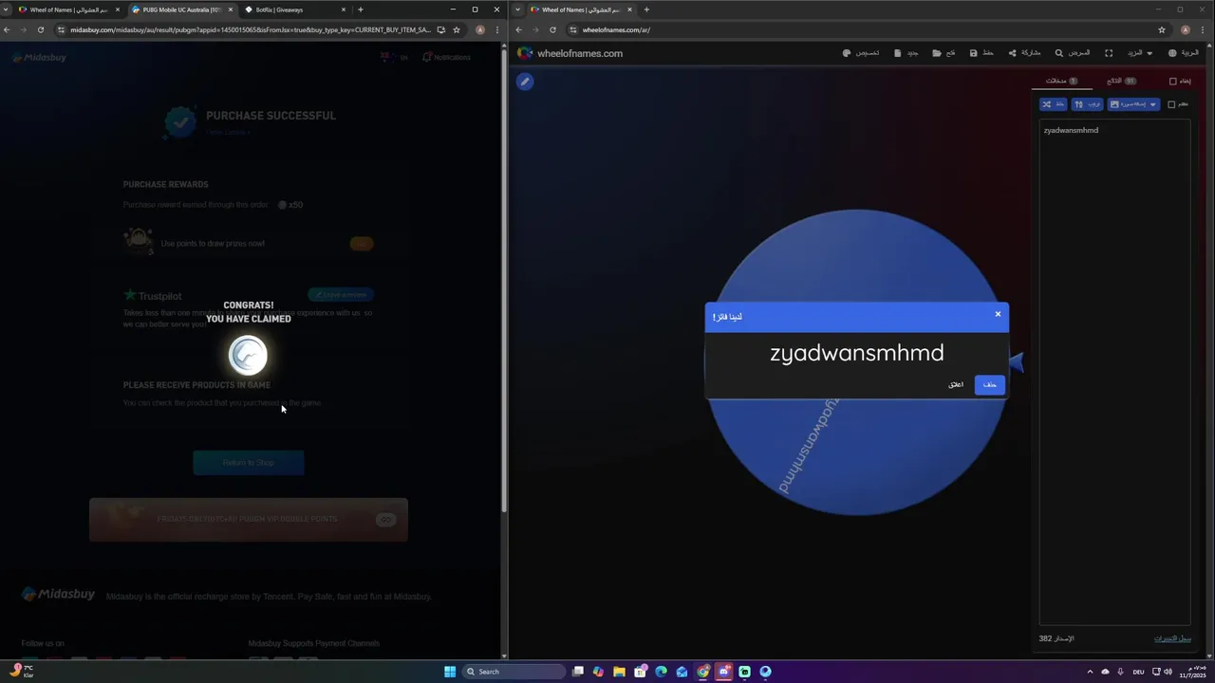Click the fullscreen icon on wheelofnames toolbar
Viewport: 1215px width, 683px height.
tap(1108, 53)
